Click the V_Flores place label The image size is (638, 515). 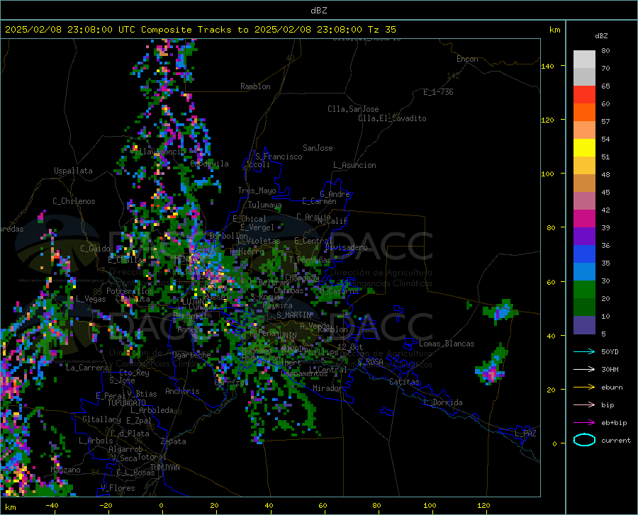tap(118, 488)
